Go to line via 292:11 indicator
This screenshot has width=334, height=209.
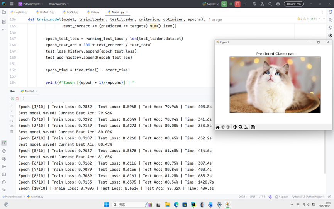pyautogui.click(x=242, y=197)
